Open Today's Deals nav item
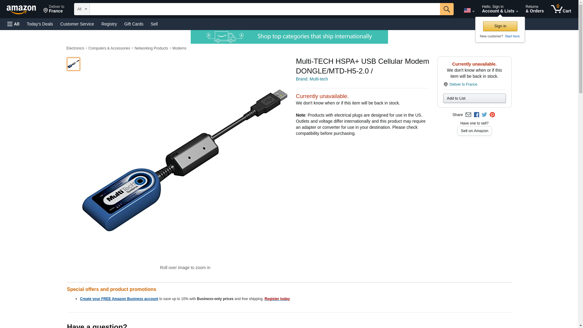This screenshot has width=583, height=328. [x=40, y=24]
